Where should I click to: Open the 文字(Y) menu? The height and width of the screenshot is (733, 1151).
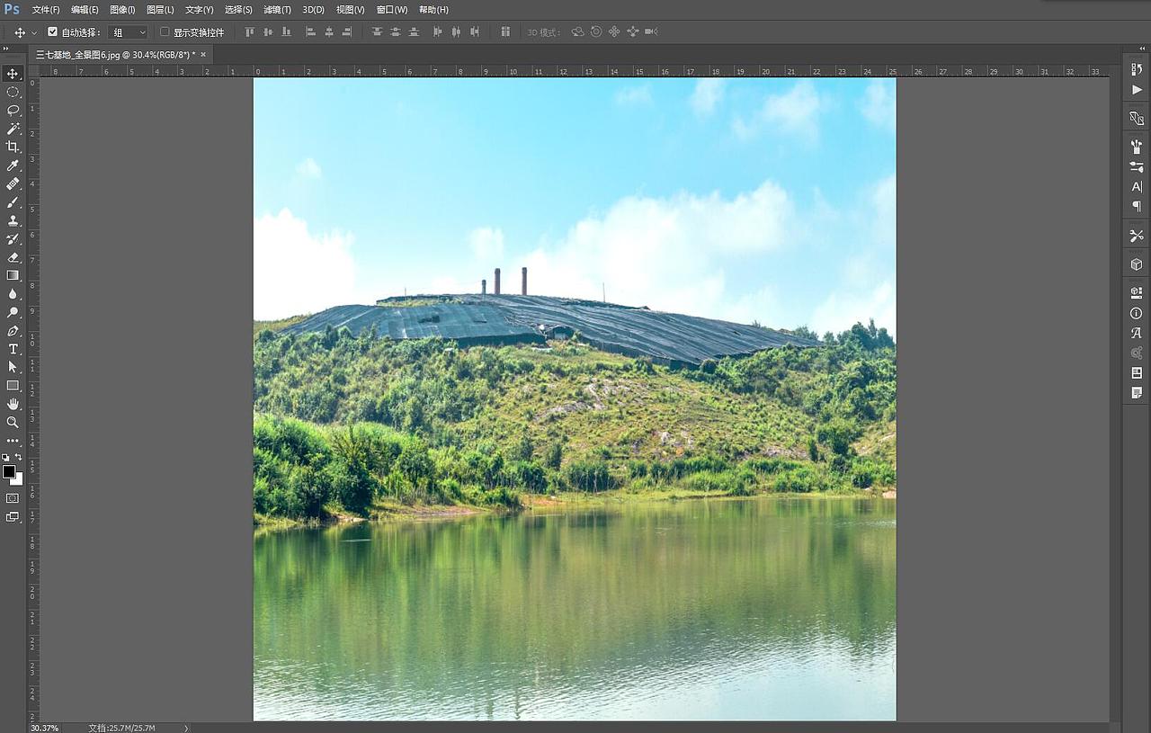point(200,10)
